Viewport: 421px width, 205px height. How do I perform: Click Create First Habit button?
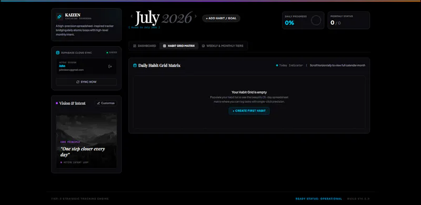tap(249, 111)
